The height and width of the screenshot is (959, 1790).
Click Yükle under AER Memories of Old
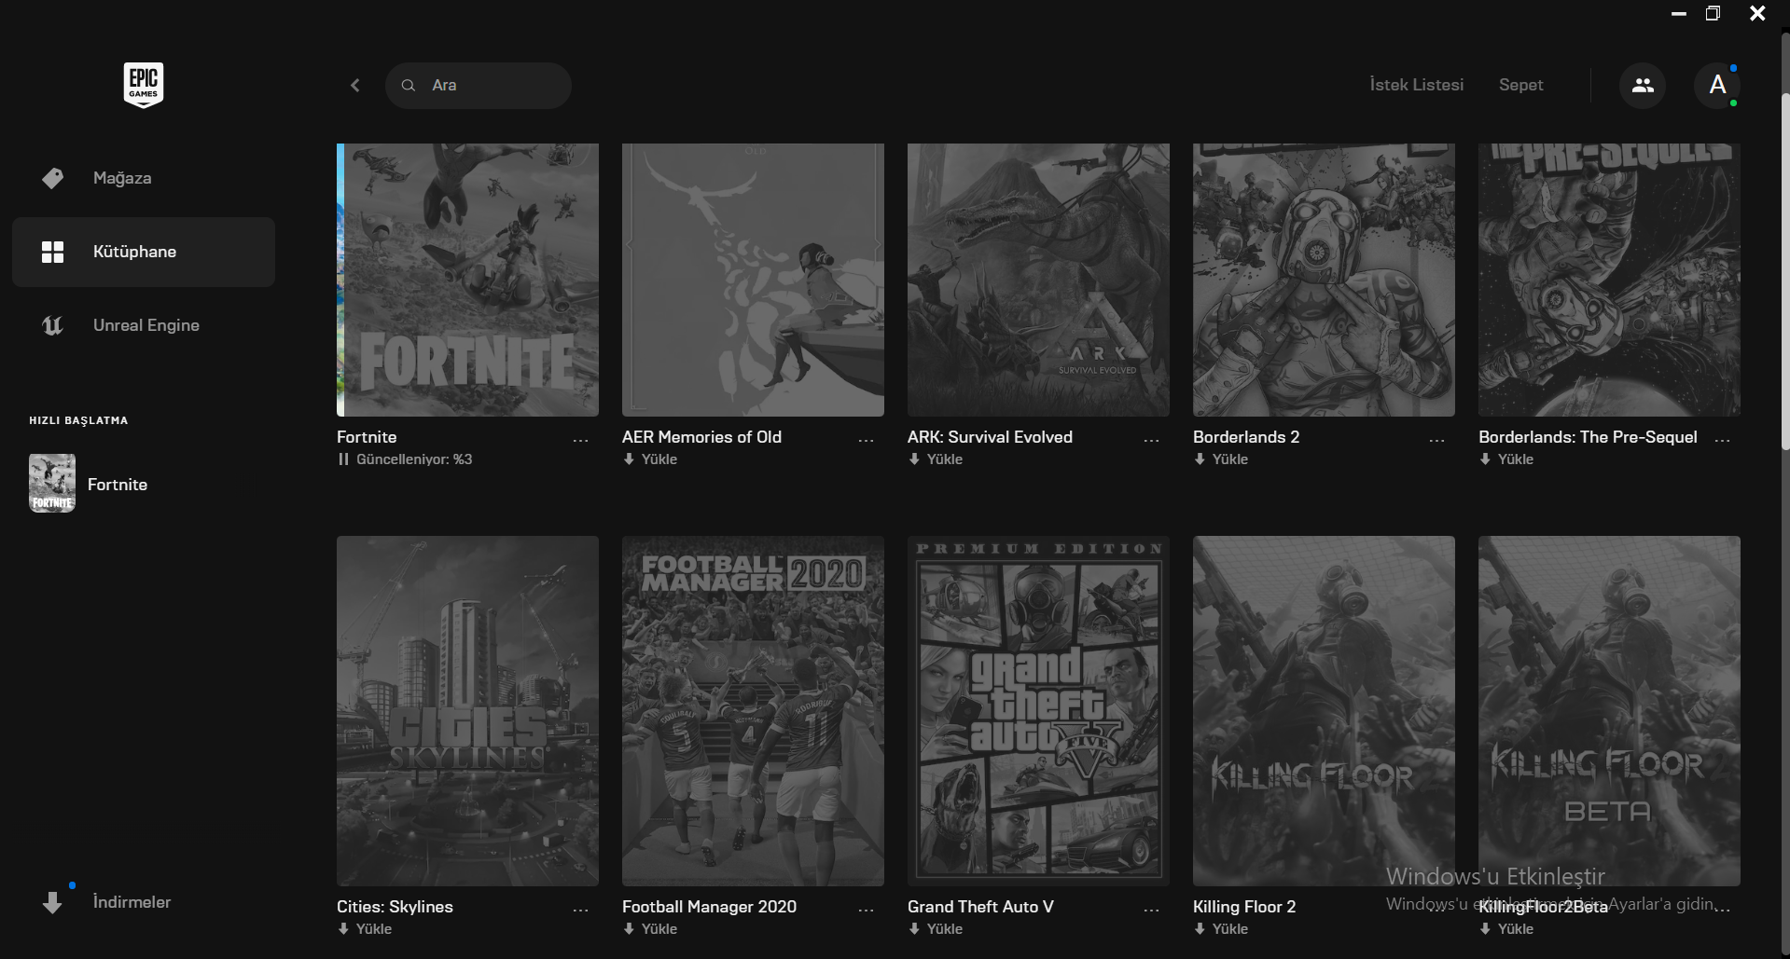[650, 459]
